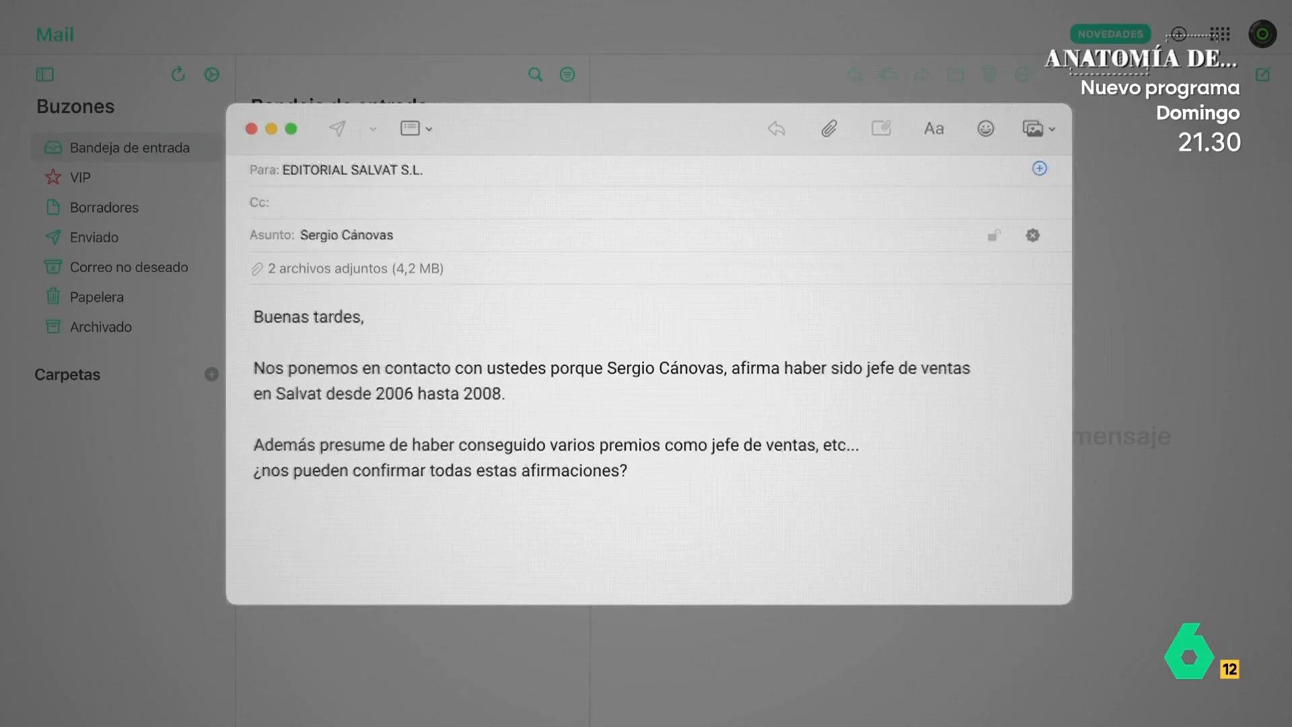This screenshot has width=1292, height=727.
Task: Add a new folder next to Carpetas
Action: pyautogui.click(x=211, y=374)
